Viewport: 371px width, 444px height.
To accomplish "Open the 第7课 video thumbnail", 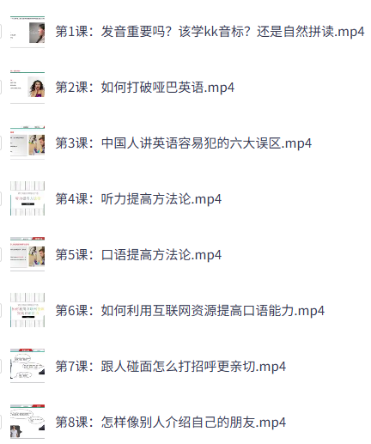I will 27,366.
